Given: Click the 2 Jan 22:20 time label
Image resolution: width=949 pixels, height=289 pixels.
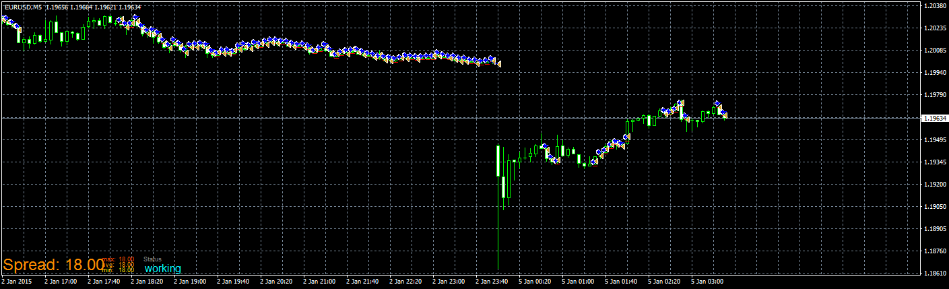Looking at the screenshot, I should coord(405,282).
